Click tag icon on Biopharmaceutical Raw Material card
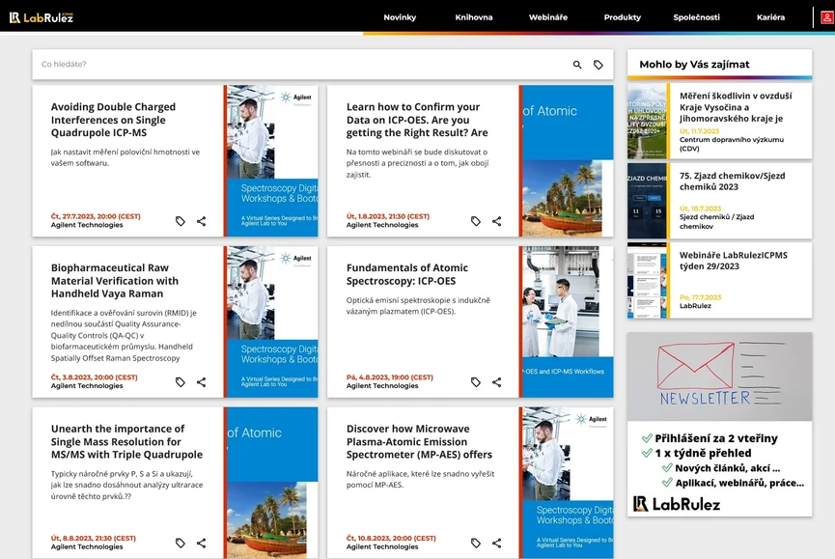The image size is (835, 559). click(181, 381)
